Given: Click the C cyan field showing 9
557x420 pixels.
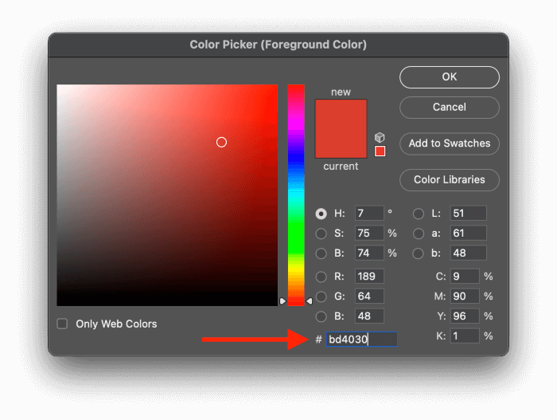Looking at the screenshot, I should click(x=465, y=277).
